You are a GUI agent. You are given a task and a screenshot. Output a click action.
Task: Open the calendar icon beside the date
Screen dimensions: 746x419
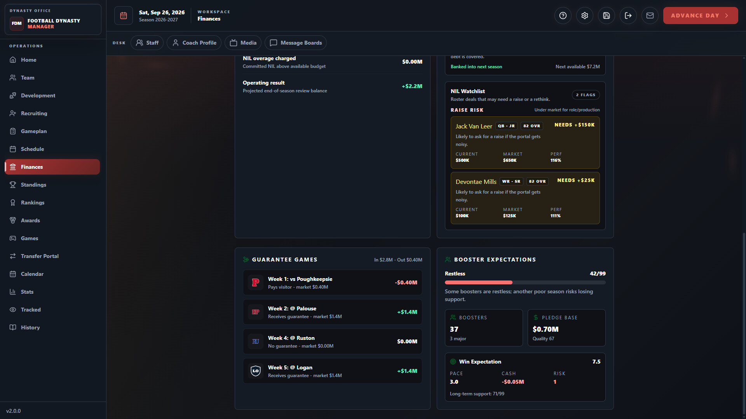coord(124,16)
